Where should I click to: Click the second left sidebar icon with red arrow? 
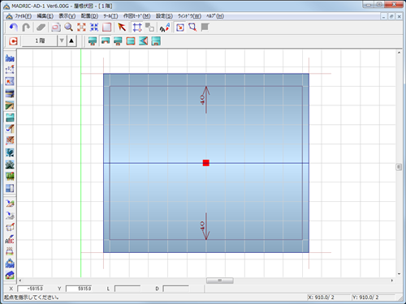click(x=10, y=70)
